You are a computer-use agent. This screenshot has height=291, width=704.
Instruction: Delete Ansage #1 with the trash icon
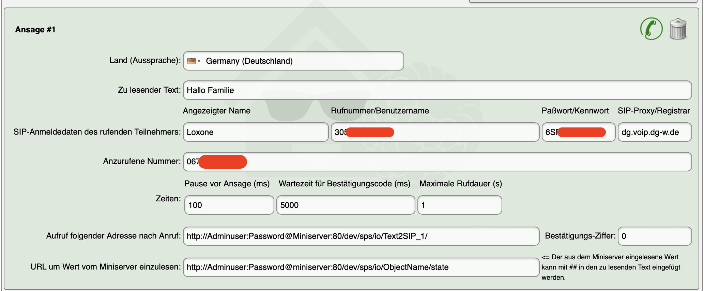(x=678, y=29)
